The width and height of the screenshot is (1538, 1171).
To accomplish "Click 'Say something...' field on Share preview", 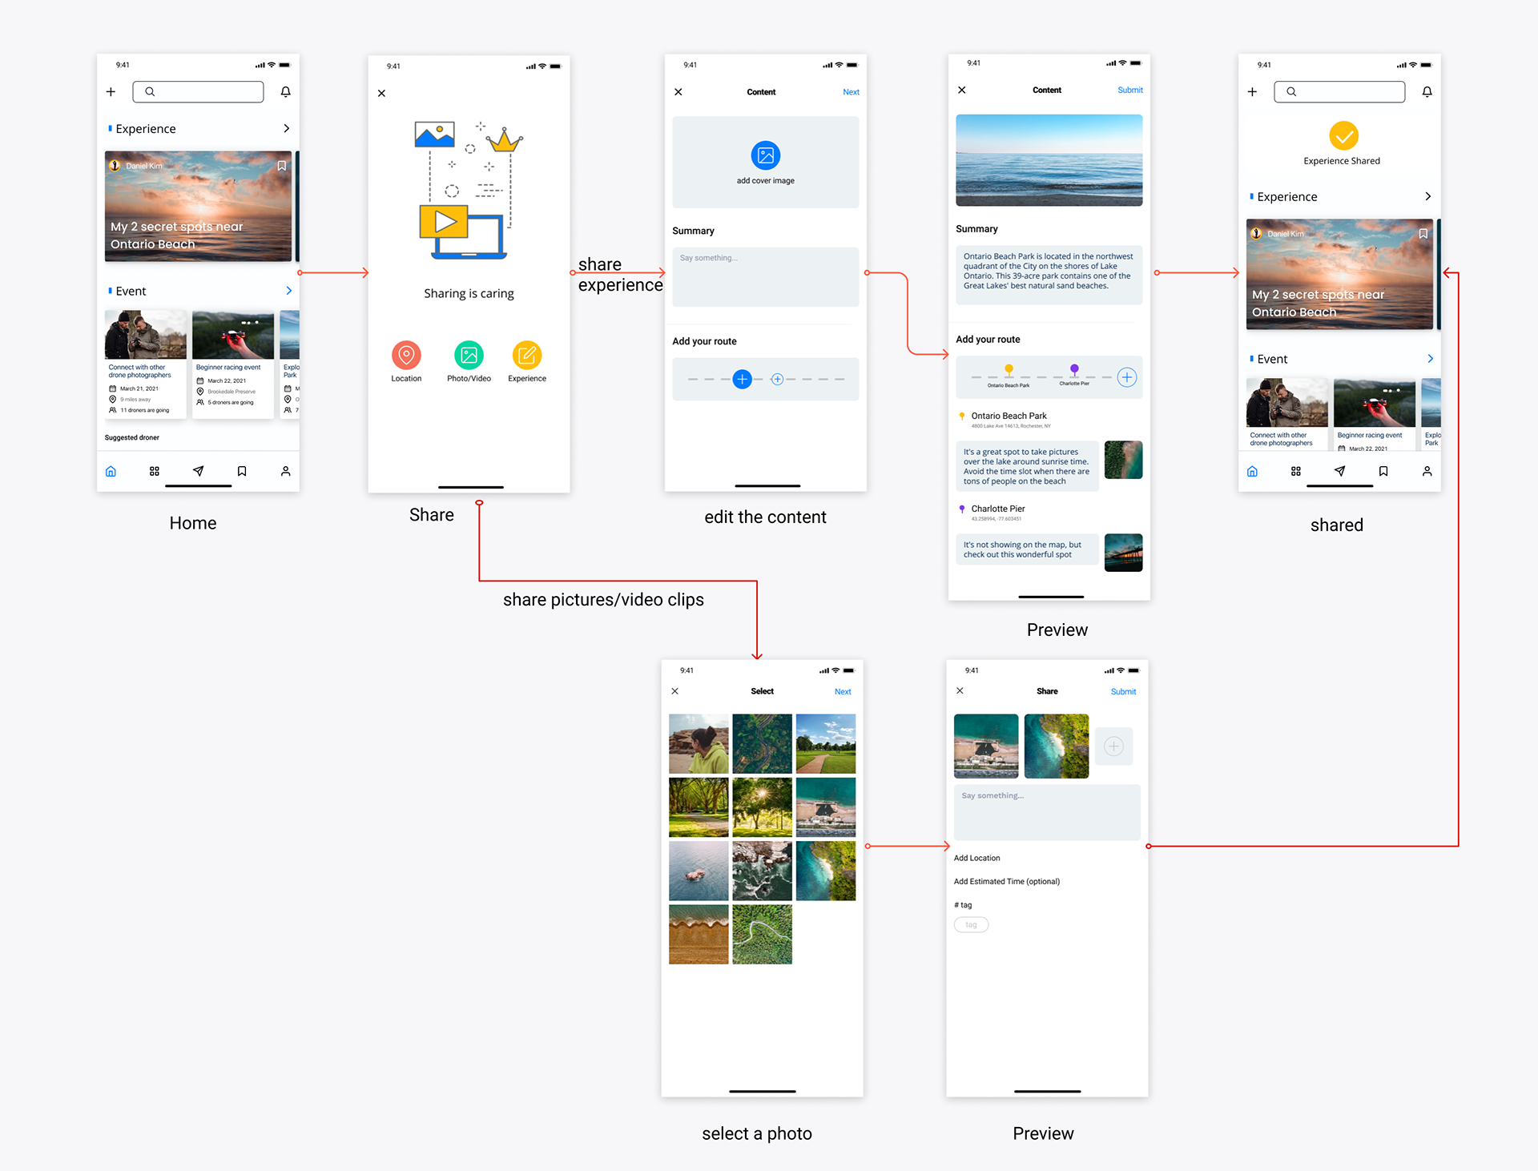I will pyautogui.click(x=1047, y=812).
